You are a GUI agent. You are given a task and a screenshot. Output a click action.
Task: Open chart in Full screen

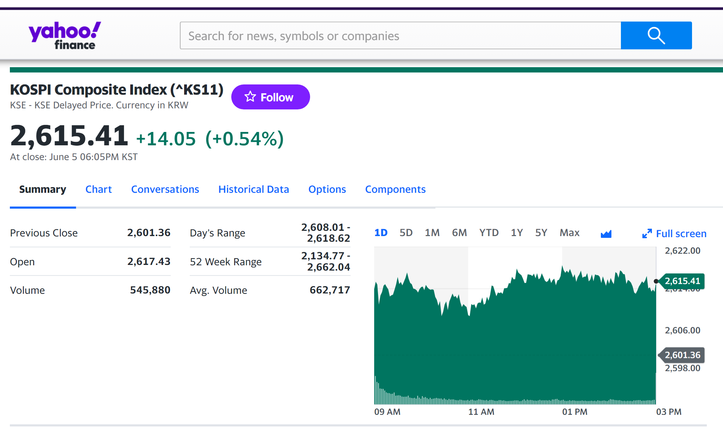click(x=674, y=234)
